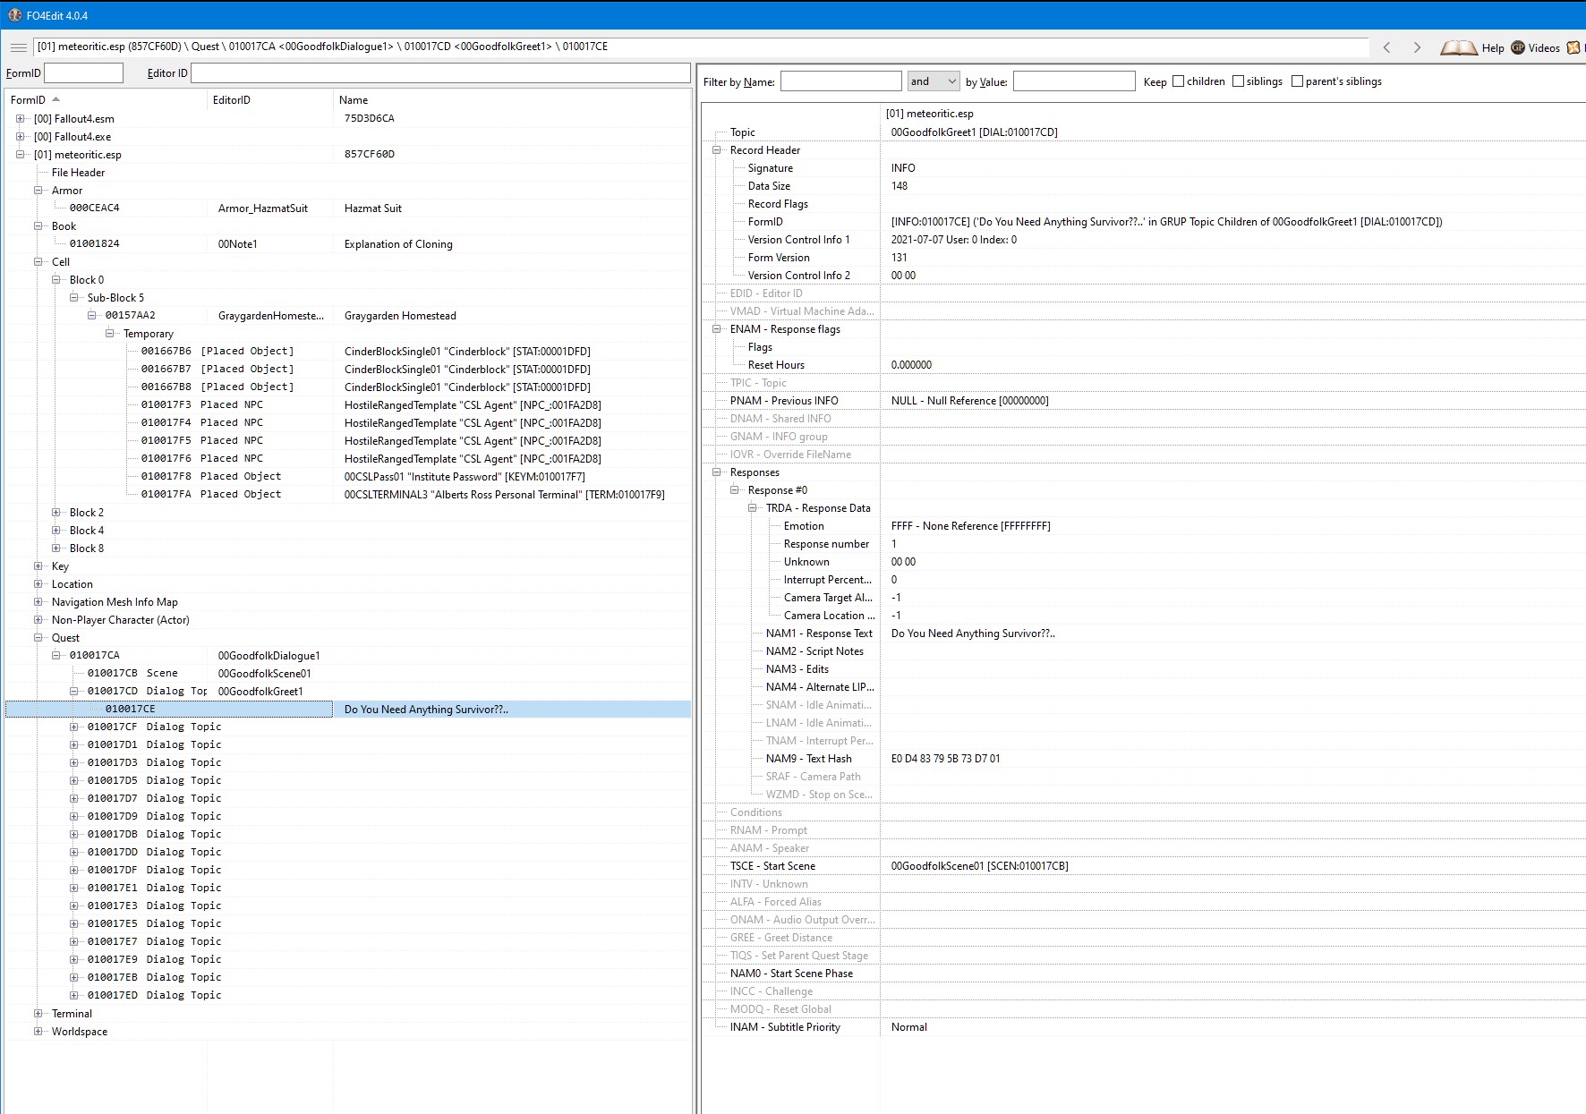
Task: Enable the parent's siblings checkbox
Action: 1297,81
